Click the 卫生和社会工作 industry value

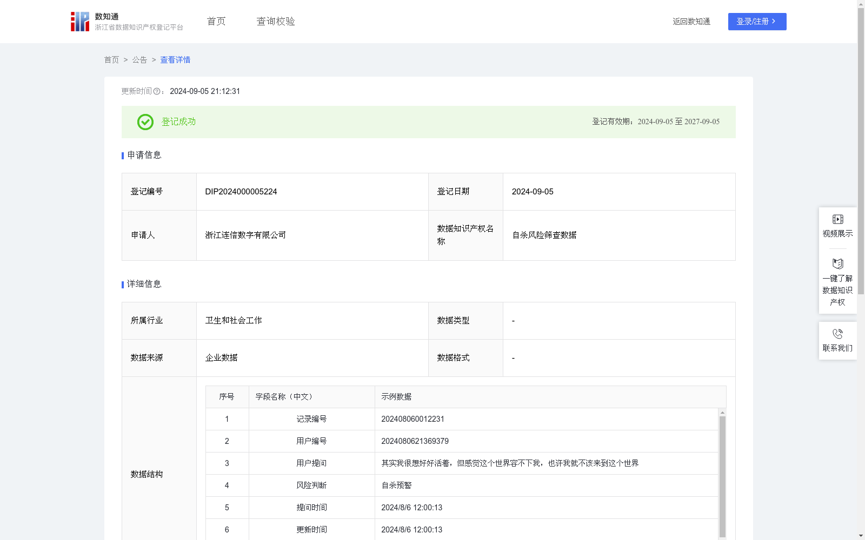[234, 321]
